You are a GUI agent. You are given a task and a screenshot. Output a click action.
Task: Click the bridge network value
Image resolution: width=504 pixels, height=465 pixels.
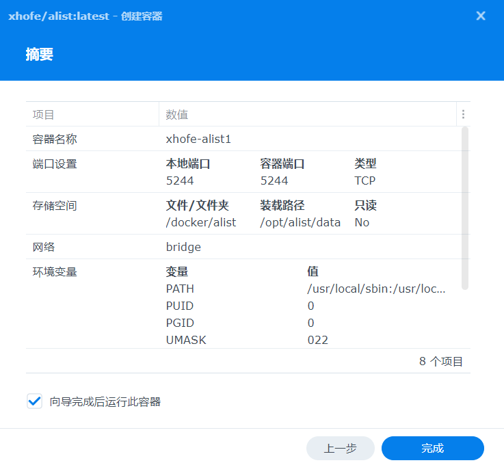(x=183, y=247)
